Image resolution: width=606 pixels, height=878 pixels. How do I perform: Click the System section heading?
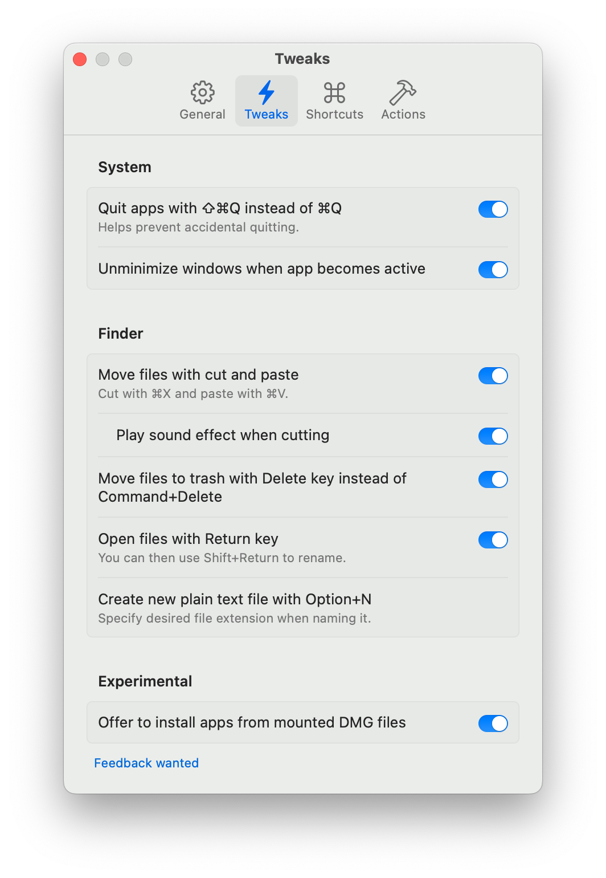(x=125, y=167)
